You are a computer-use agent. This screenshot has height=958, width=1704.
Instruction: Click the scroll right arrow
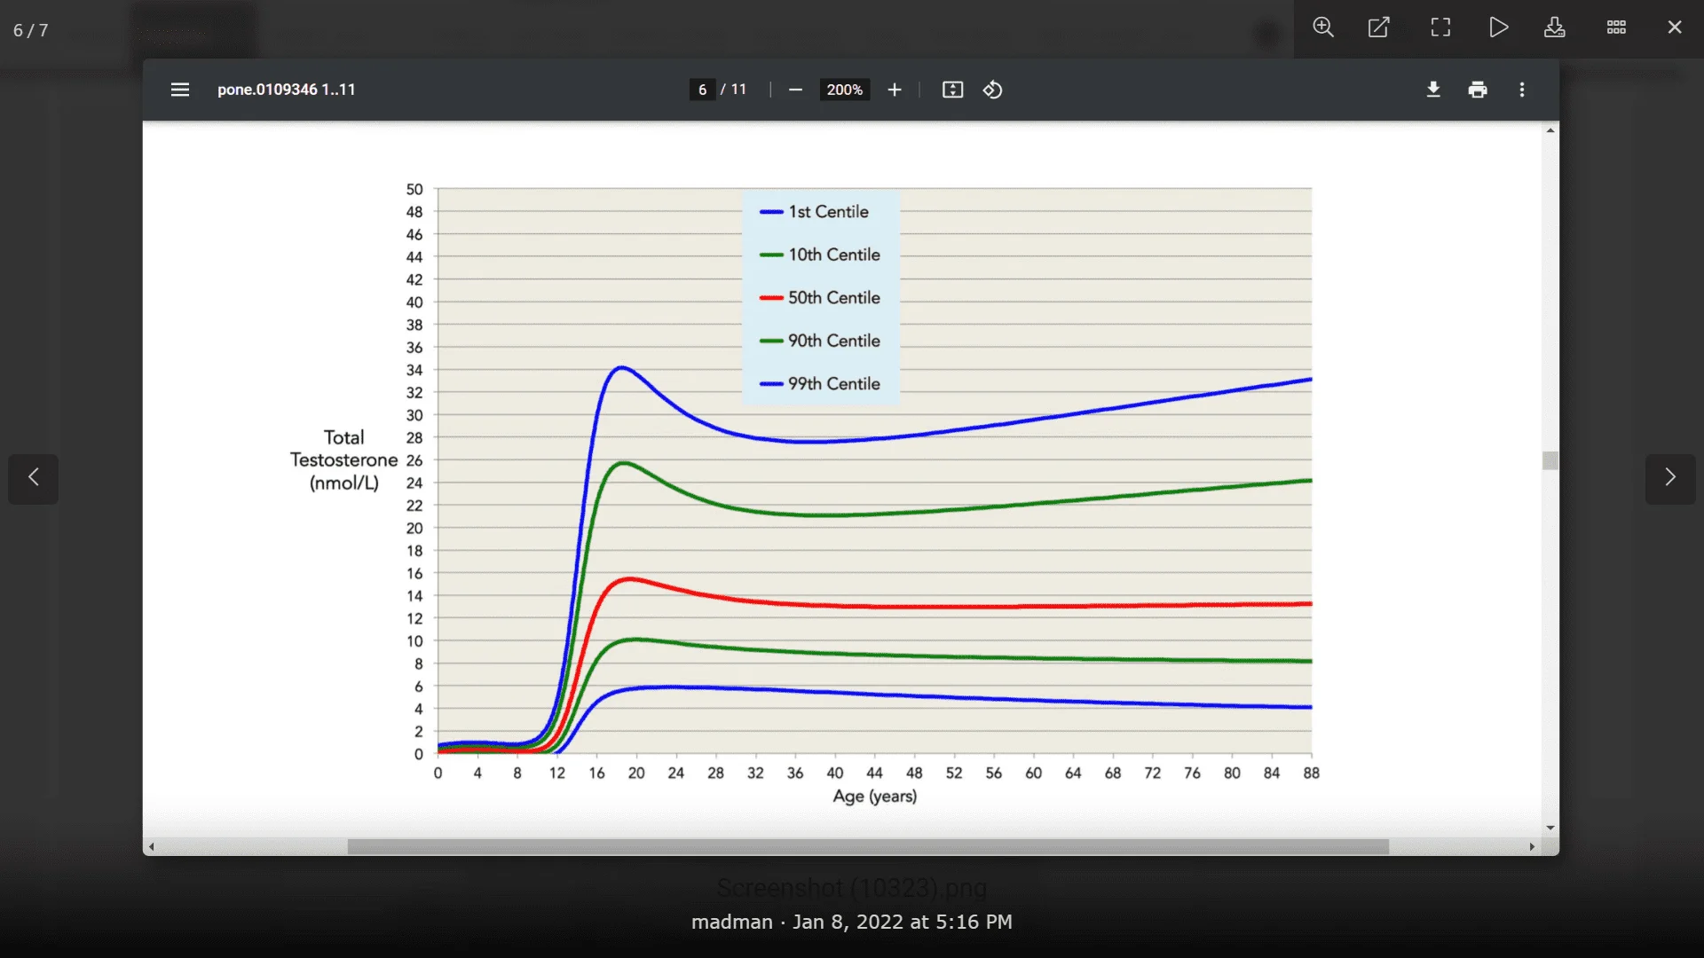coord(1532,846)
